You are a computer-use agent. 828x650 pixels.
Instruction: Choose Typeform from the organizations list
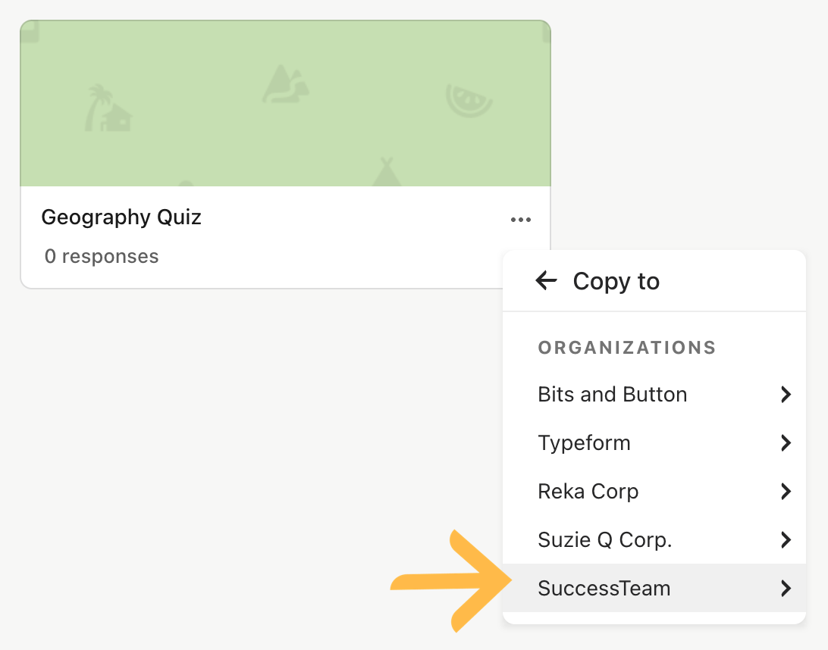point(654,442)
